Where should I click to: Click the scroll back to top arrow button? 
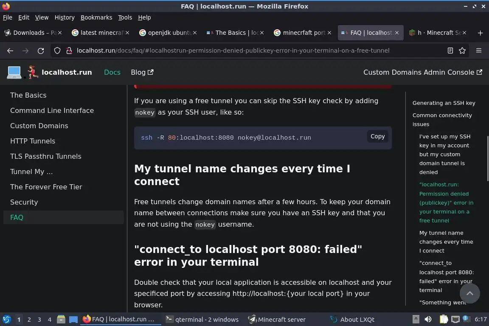pos(469,293)
